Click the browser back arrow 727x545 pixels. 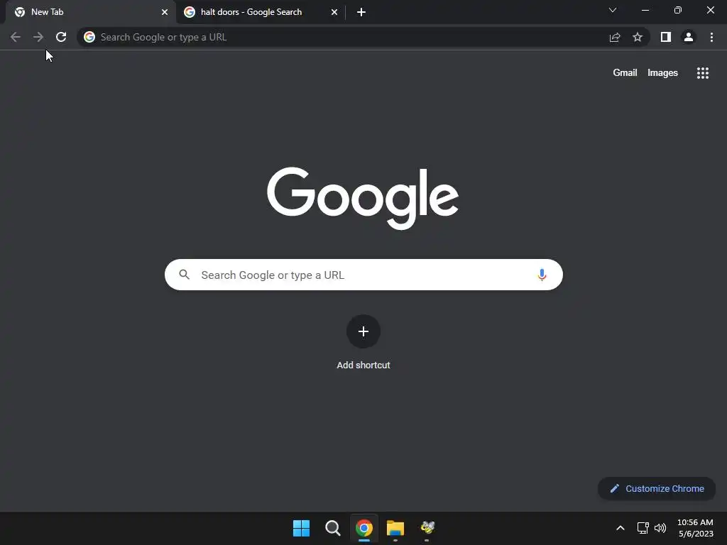click(16, 37)
